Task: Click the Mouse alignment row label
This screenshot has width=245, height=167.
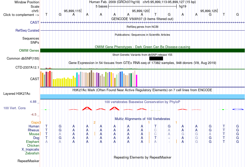Action: (x=34, y=134)
